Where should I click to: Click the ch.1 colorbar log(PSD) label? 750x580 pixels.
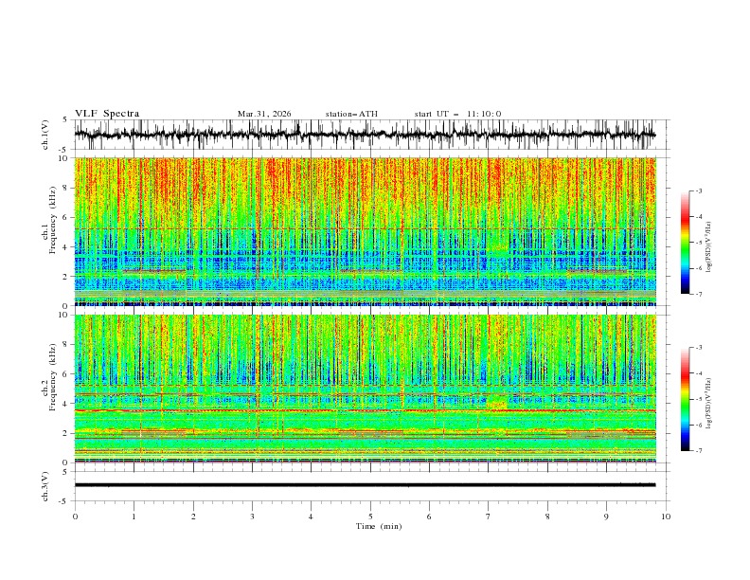click(708, 247)
